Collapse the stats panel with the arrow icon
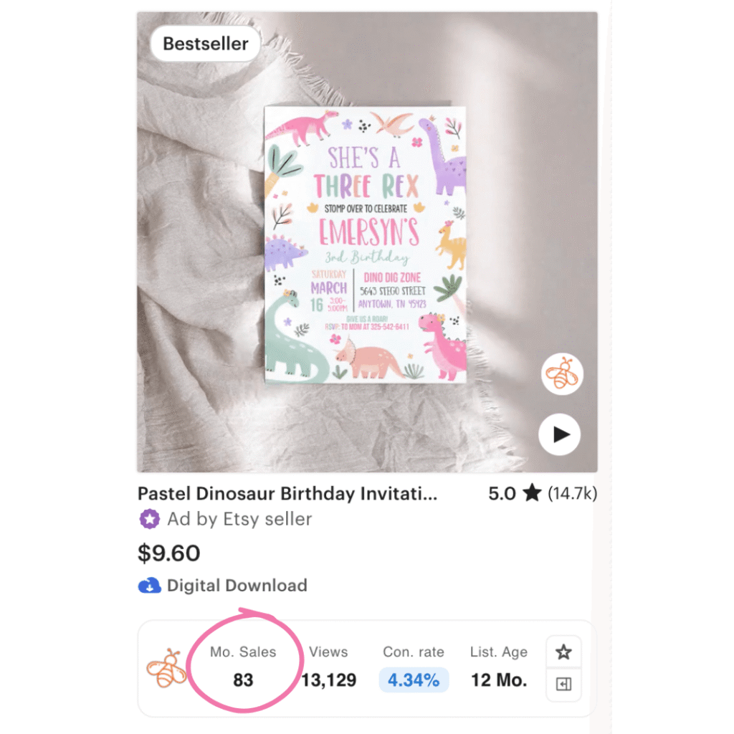 [x=563, y=684]
